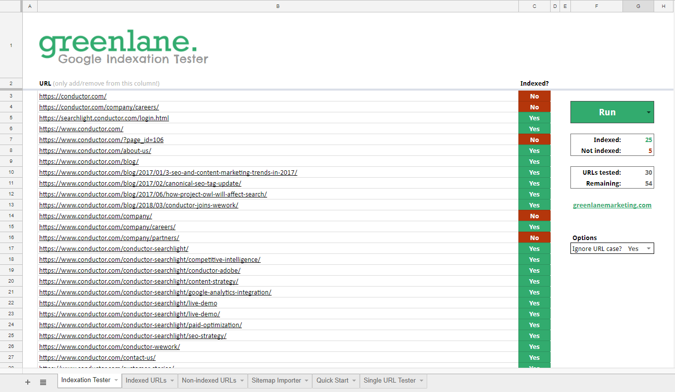Open the https://conductor.com/ link

pos(73,96)
